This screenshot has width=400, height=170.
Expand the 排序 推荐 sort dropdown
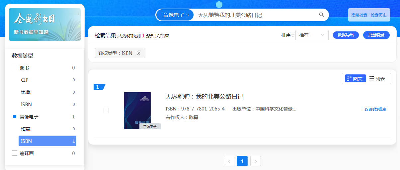312,35
